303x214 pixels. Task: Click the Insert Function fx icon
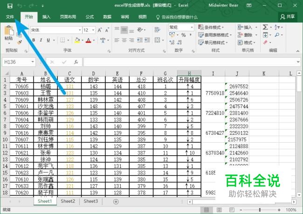click(76, 62)
